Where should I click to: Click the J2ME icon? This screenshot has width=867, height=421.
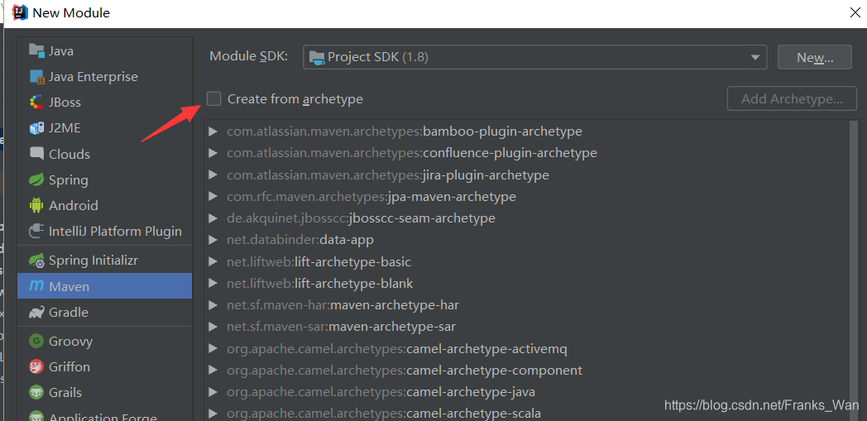(x=36, y=128)
